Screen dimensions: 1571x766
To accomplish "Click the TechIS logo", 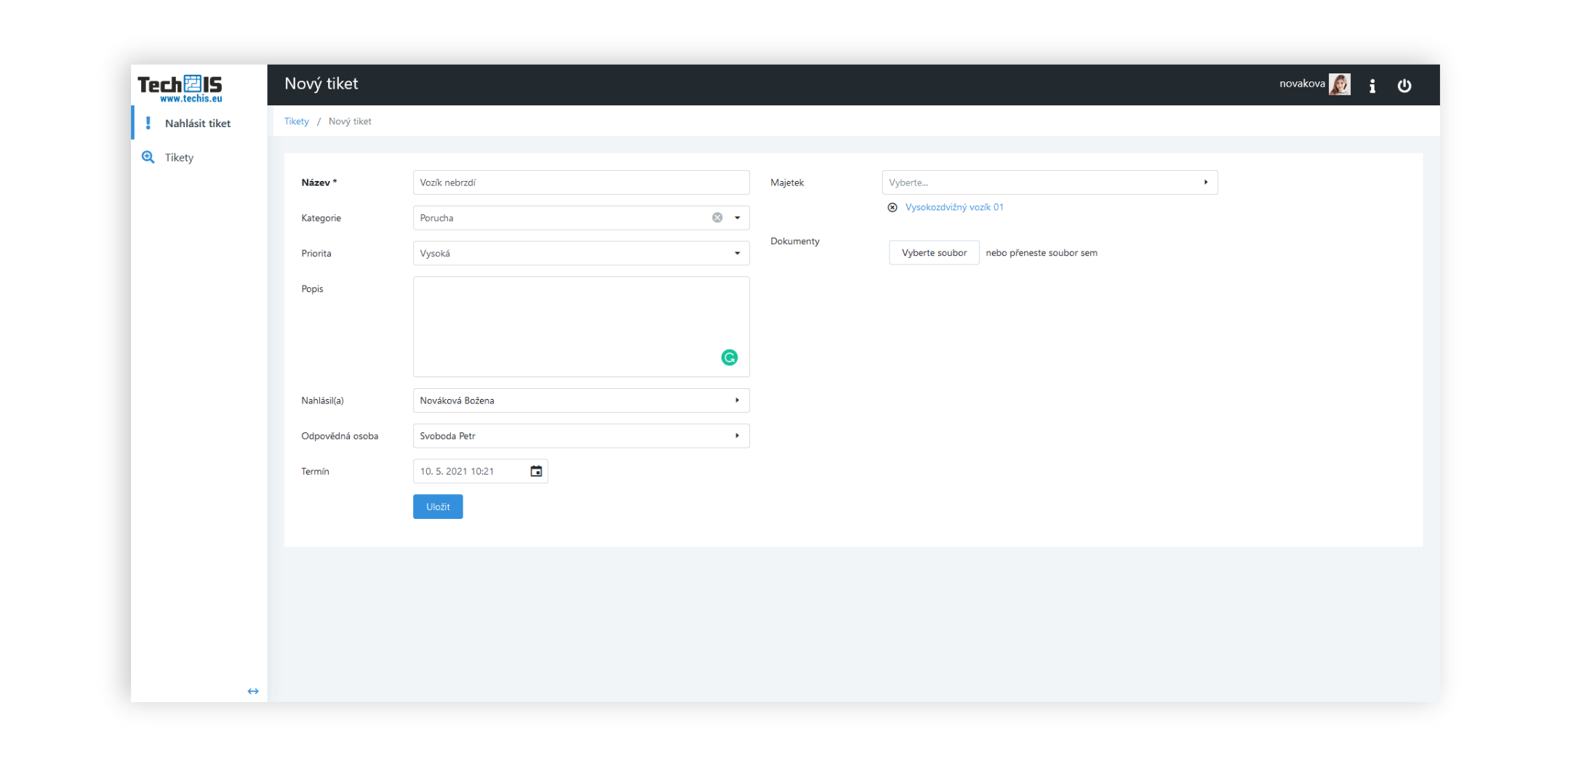I will [180, 88].
